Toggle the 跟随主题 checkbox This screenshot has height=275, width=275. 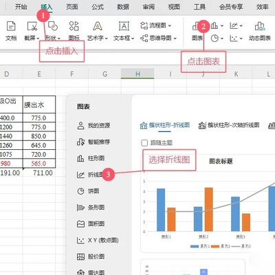tap(144, 143)
